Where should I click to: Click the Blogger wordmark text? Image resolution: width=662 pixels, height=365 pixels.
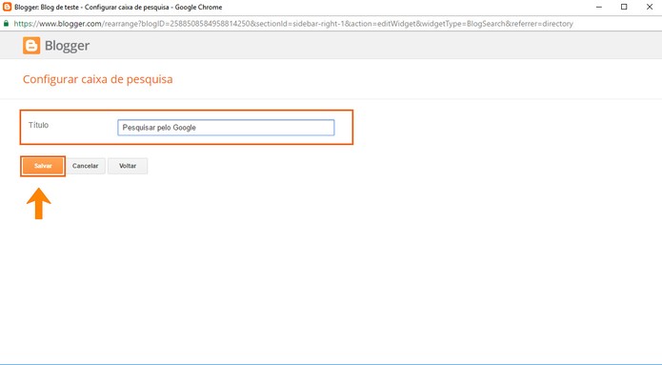[67, 46]
